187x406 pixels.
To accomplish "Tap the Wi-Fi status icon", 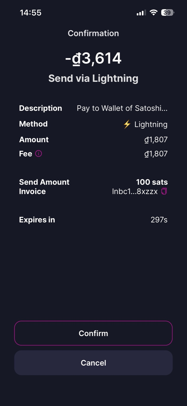I will [x=153, y=12].
